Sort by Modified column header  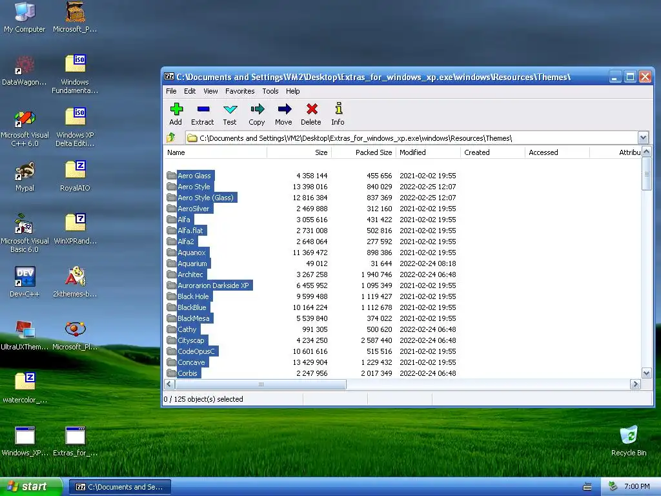click(429, 152)
